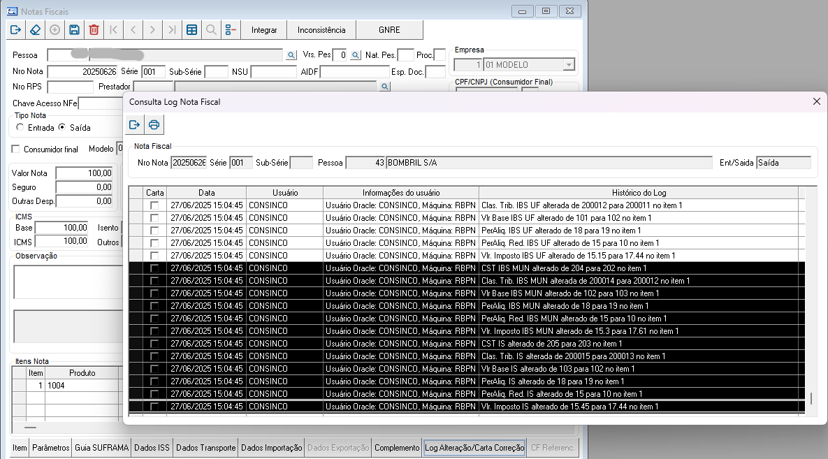This screenshot has width=828, height=459.
Task: Close the Consulta Log Nota Fiscal dialog
Action: pos(816,101)
